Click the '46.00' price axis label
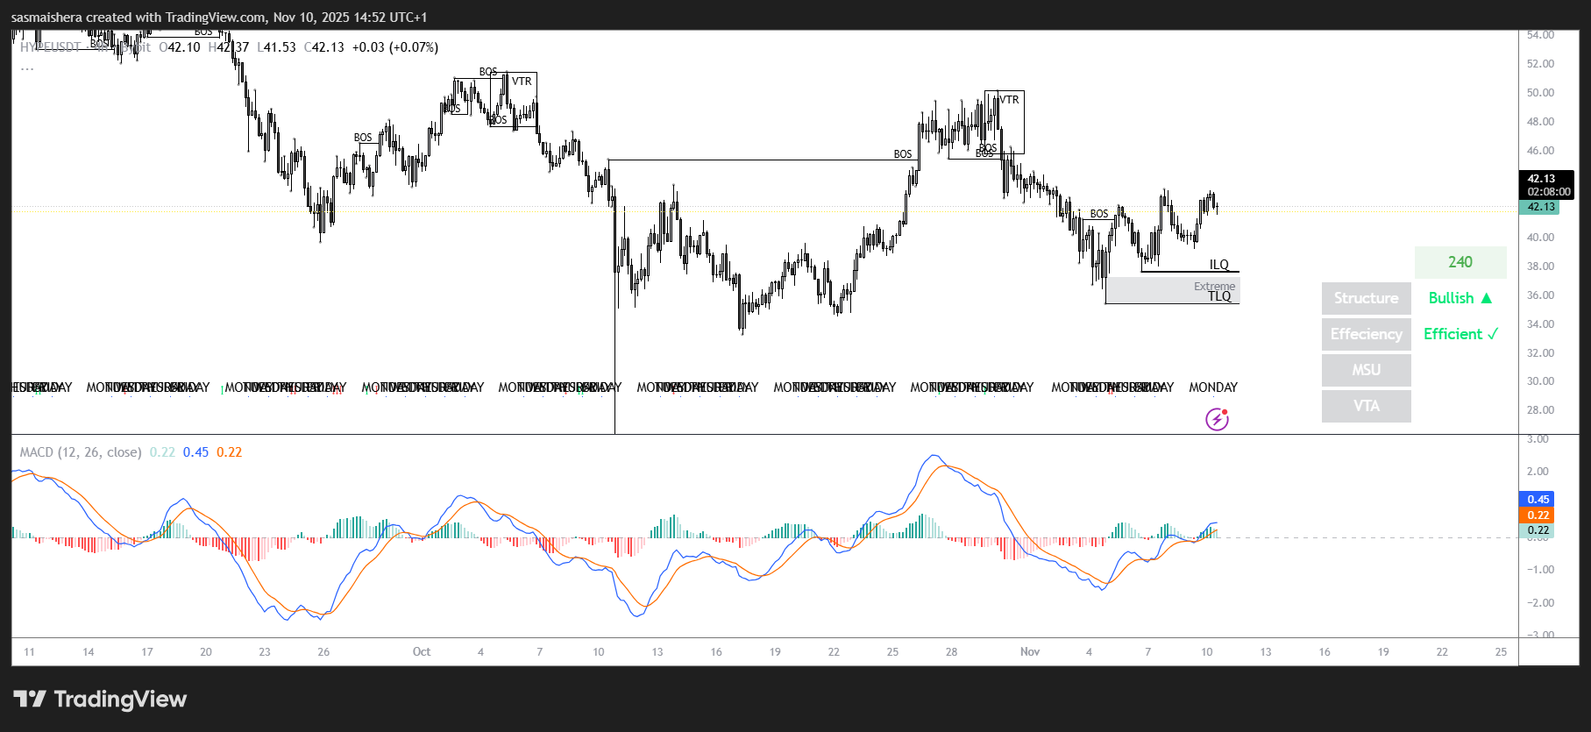The width and height of the screenshot is (1591, 732). pyautogui.click(x=1540, y=151)
